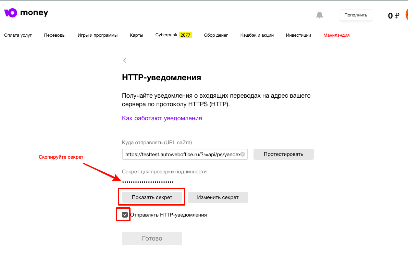408x270 pixels.
Task: Open Игры и программы section
Action: coord(98,35)
